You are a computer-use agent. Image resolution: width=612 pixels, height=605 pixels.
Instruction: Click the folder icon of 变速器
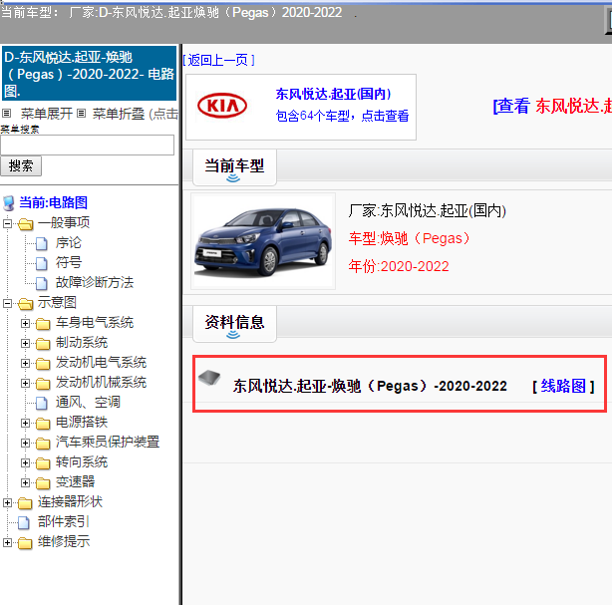coord(43,483)
